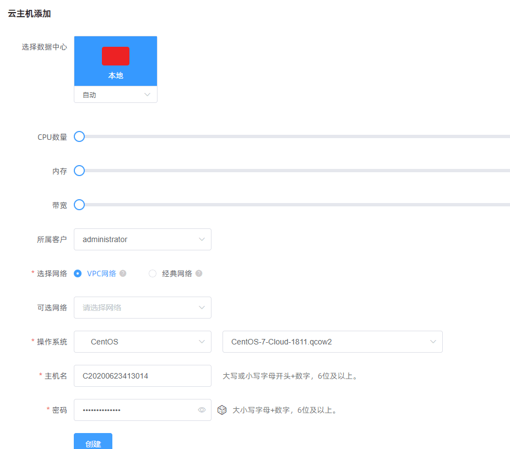Select the 本地 data center card
This screenshot has width=510, height=449.
[x=116, y=61]
